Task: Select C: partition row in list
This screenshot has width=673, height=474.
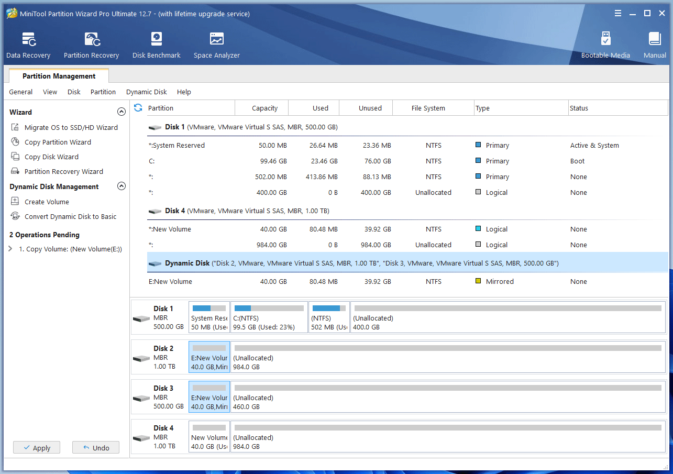Action: tap(407, 161)
